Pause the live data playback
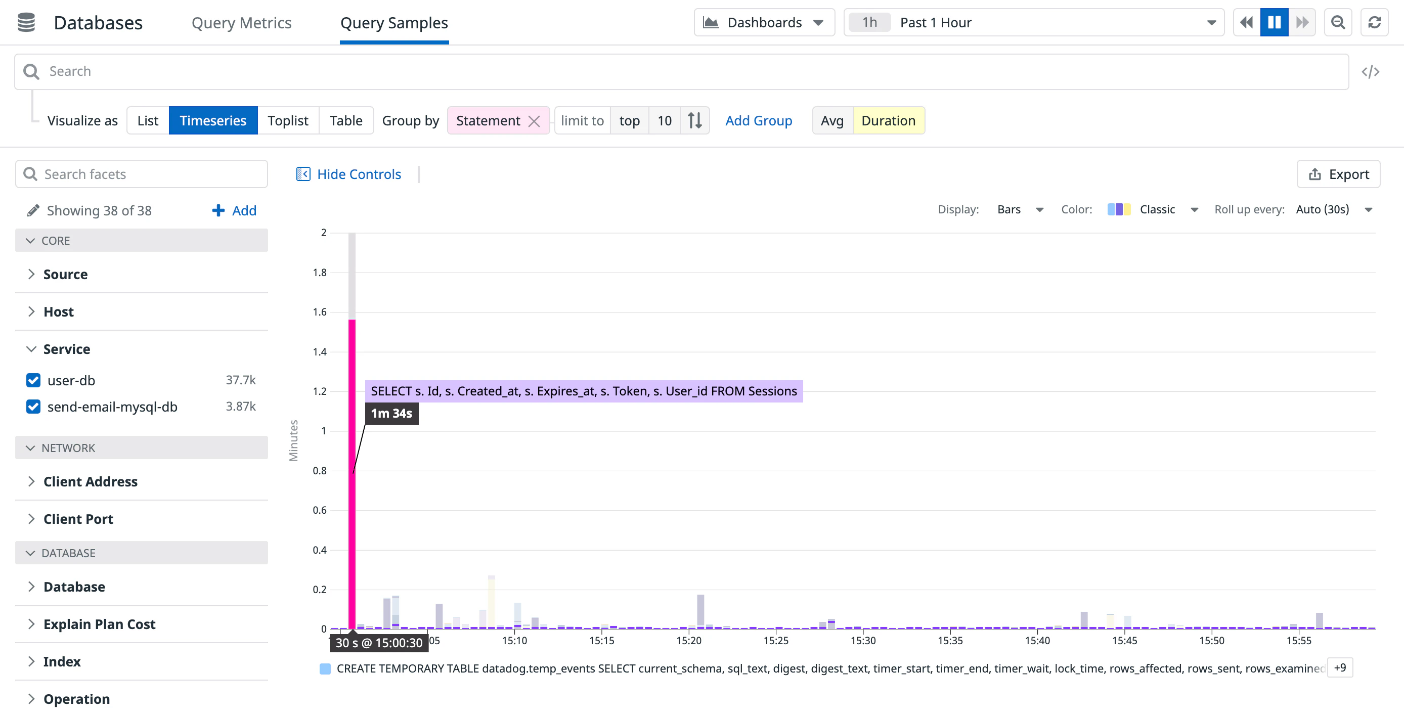The height and width of the screenshot is (716, 1404). pos(1274,22)
